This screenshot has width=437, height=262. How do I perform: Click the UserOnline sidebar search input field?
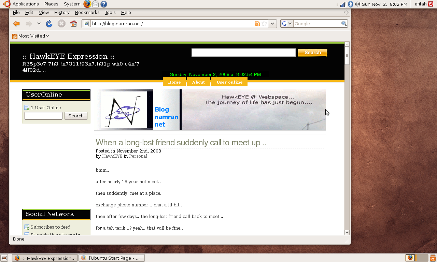(x=43, y=116)
